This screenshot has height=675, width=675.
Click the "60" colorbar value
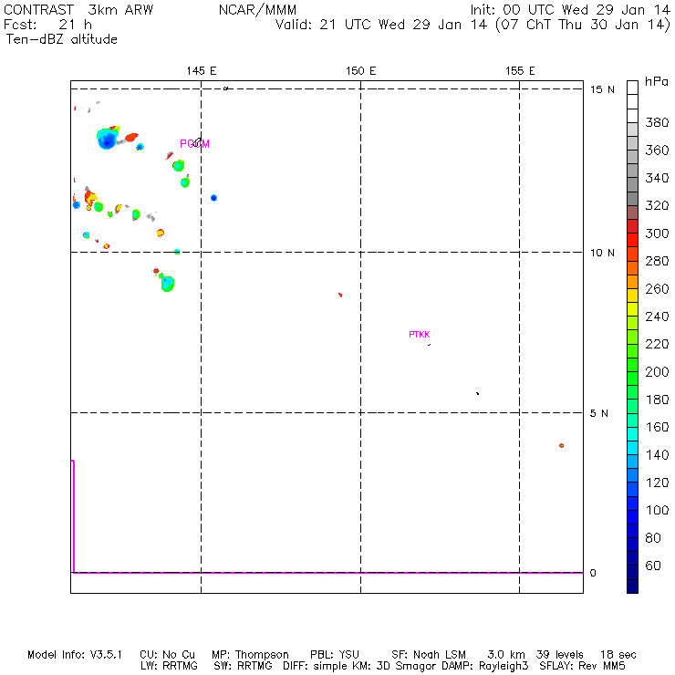[653, 566]
